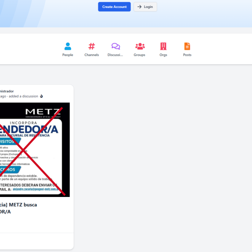The image size is (252, 252).
Task: Click the arrow icon in Login button
Action: (139, 7)
